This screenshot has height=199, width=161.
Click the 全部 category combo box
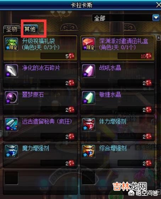tap(126, 18)
